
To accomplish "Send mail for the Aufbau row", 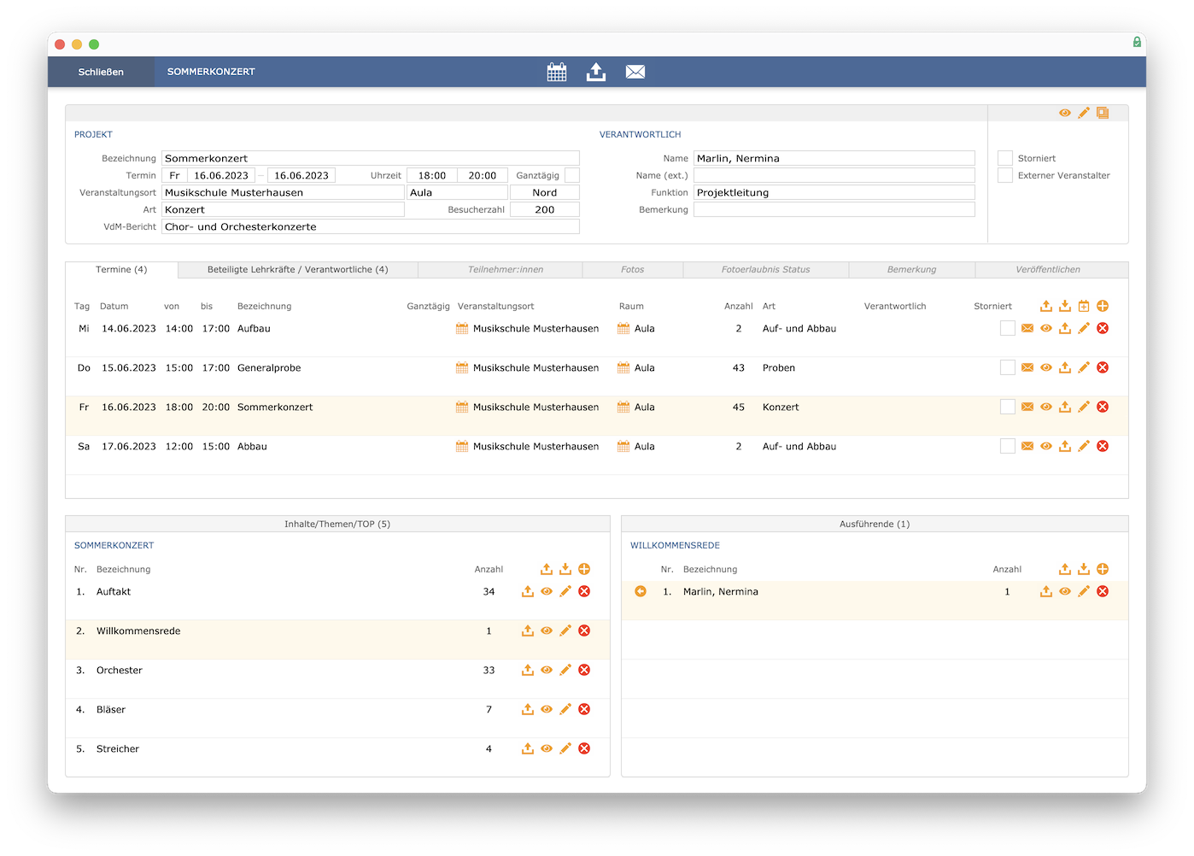I will (1027, 328).
